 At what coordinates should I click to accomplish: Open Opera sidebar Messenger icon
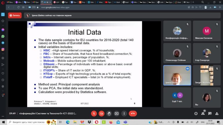3,30
